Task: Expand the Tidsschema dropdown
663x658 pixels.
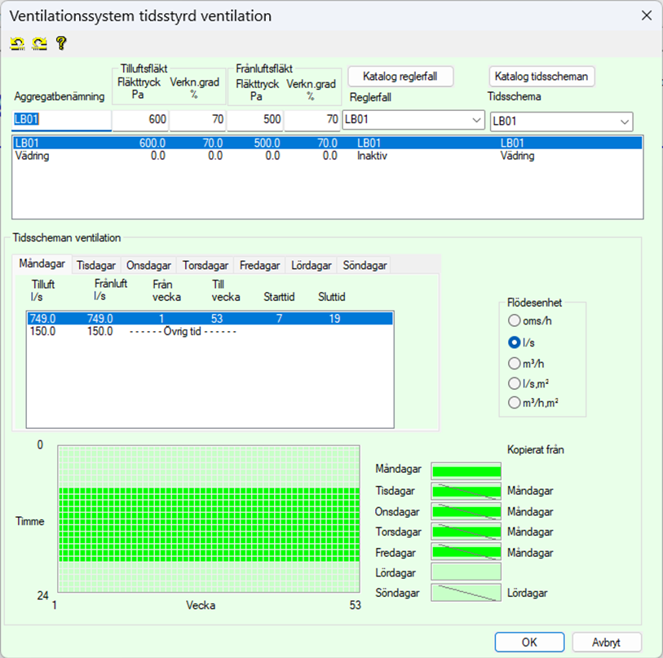Action: pos(624,121)
